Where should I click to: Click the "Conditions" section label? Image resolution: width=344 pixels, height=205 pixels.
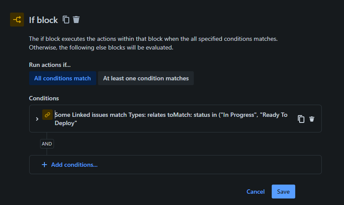(x=44, y=99)
